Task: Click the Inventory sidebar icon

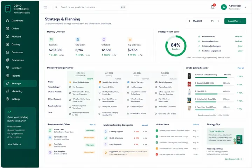Action: [x=7, y=68]
